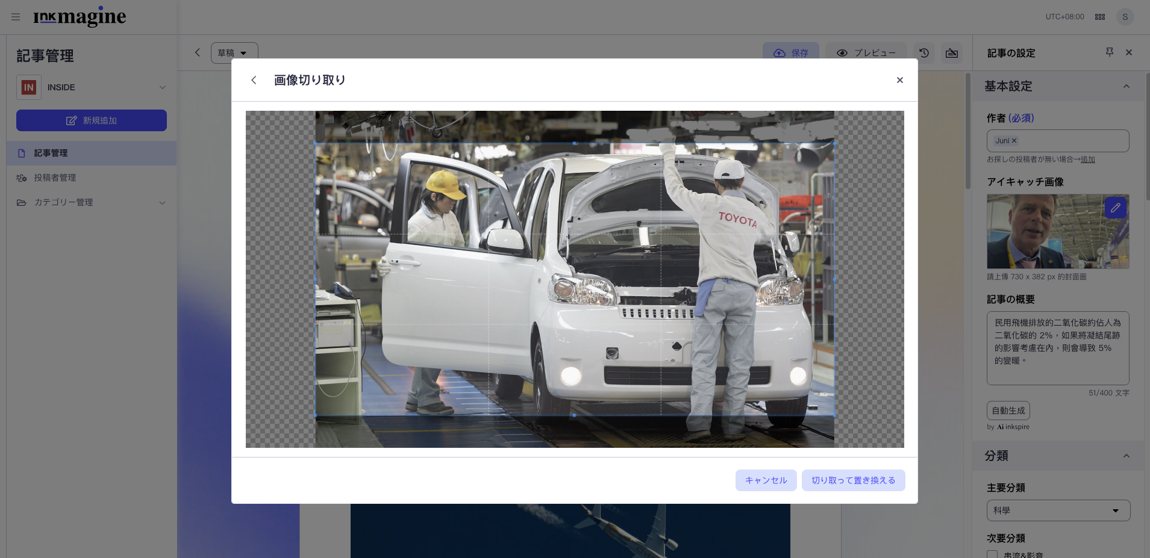The height and width of the screenshot is (558, 1150).
Task: Open the apps grid icon in header
Action: click(x=1100, y=17)
